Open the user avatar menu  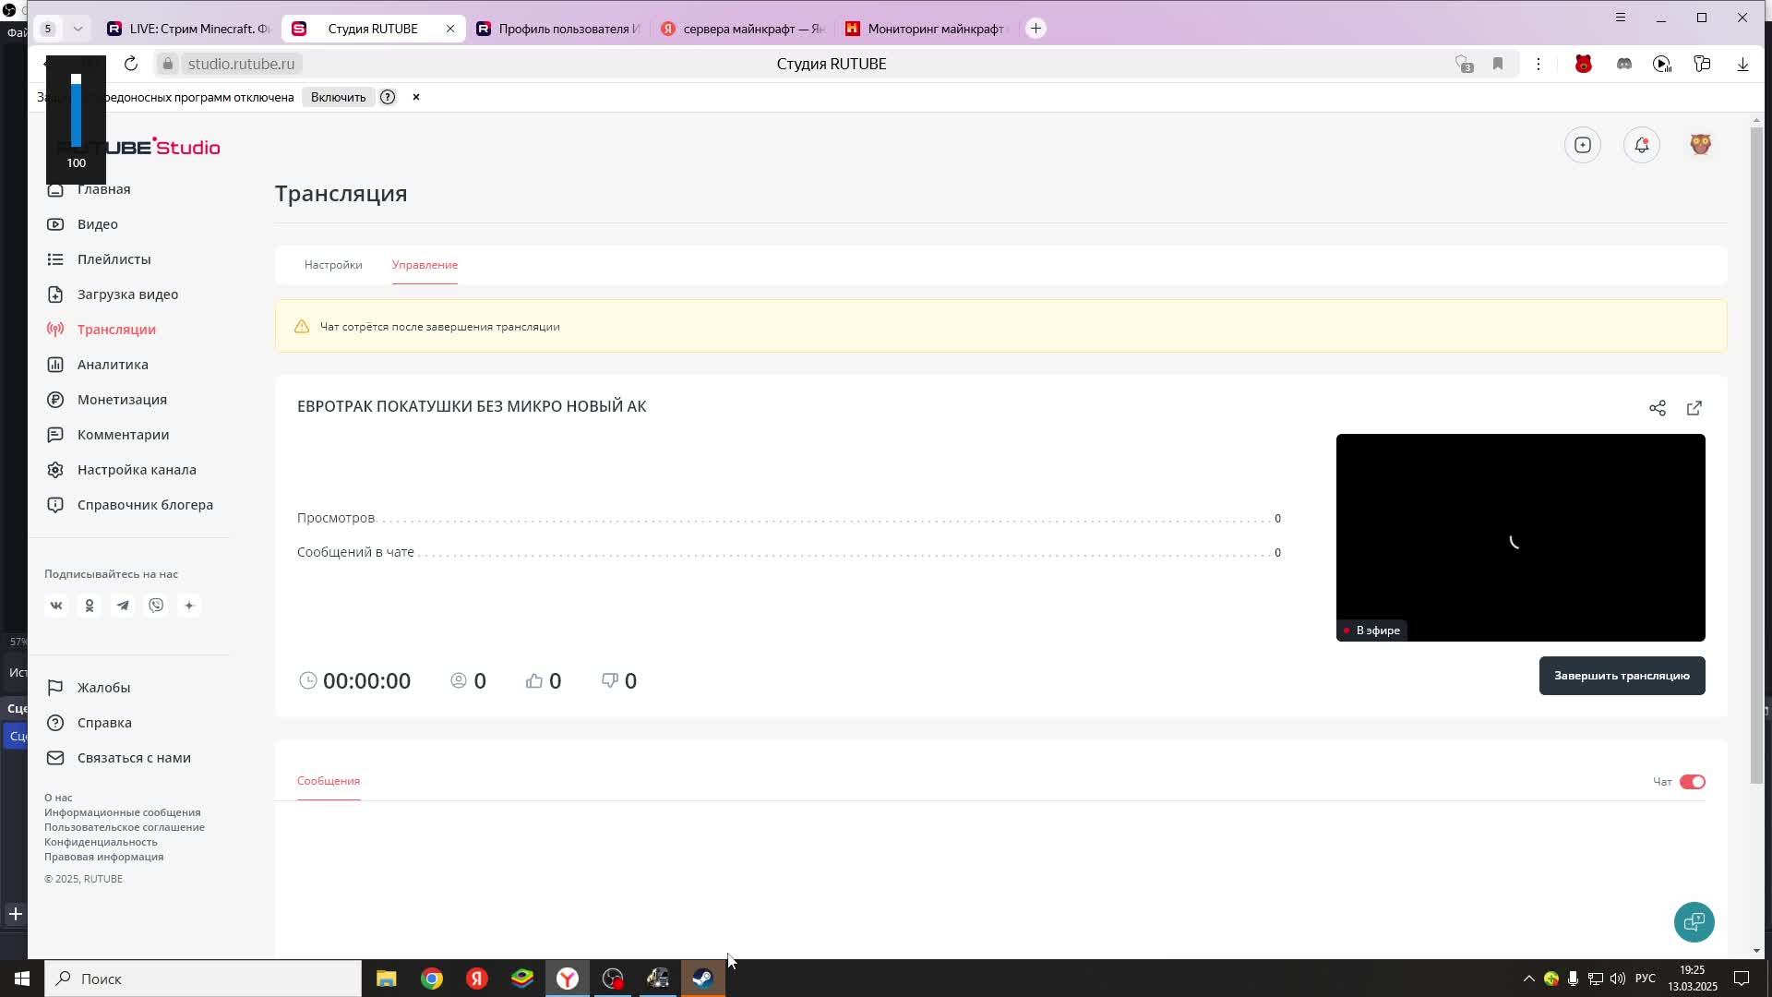click(1701, 145)
